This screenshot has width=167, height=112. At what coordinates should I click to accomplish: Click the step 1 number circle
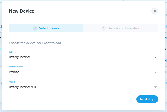[x=35, y=28]
